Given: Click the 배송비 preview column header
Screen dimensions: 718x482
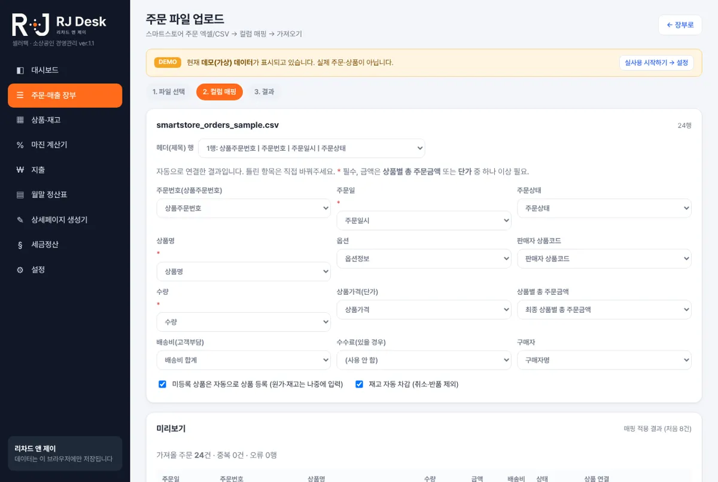Looking at the screenshot, I should pyautogui.click(x=516, y=478).
